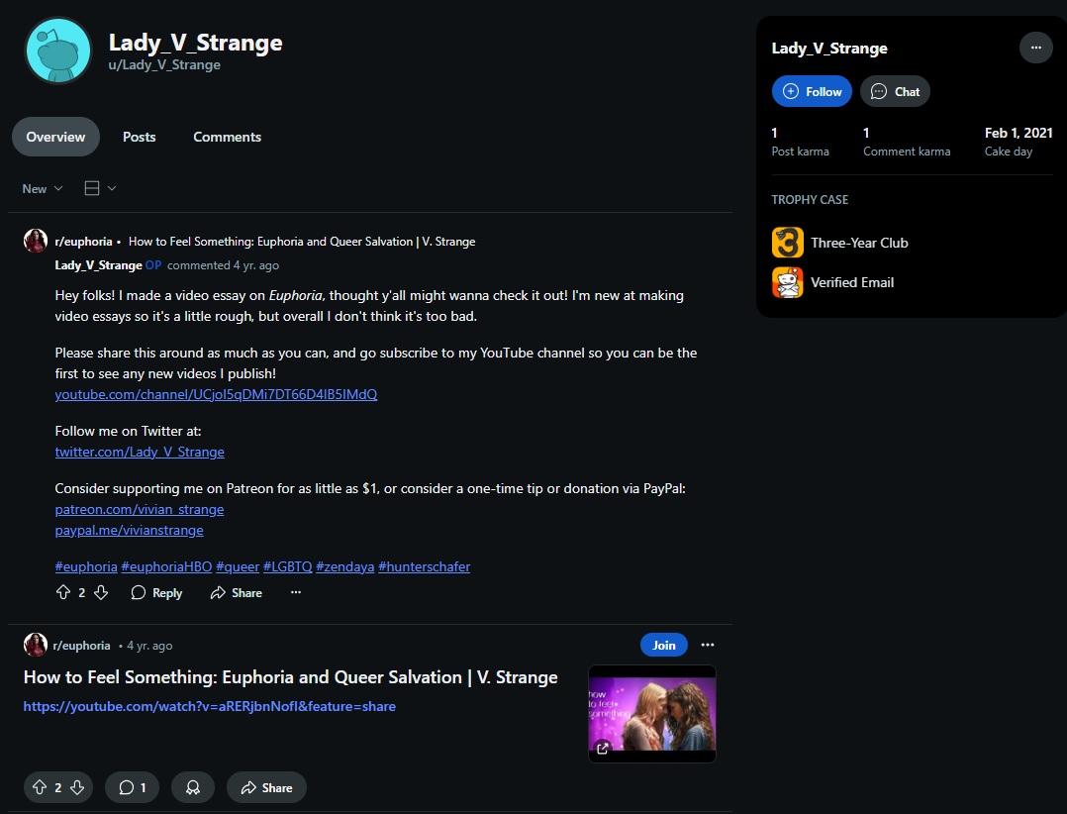The width and height of the screenshot is (1067, 814).
Task: Open the twitter.com/Lady_V_Strange link
Action: pyautogui.click(x=140, y=452)
